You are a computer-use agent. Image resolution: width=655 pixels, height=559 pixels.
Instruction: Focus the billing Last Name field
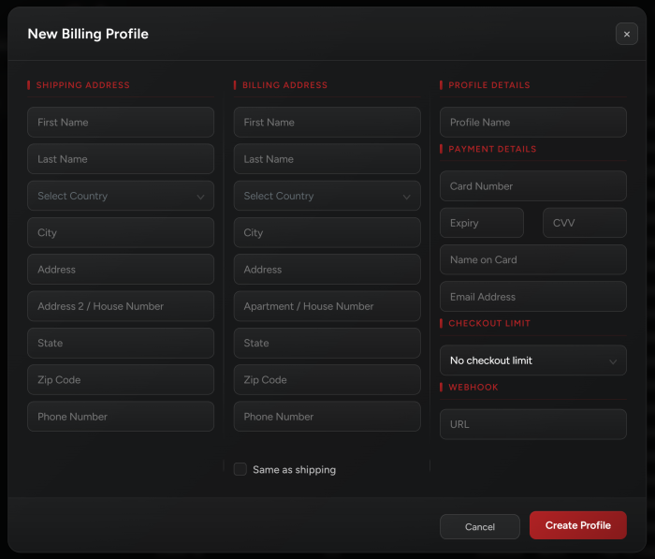tap(327, 159)
